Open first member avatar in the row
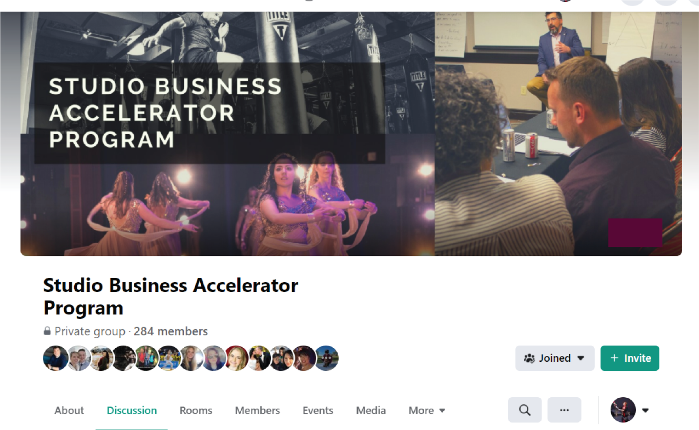This screenshot has width=699, height=430. pyautogui.click(x=56, y=358)
